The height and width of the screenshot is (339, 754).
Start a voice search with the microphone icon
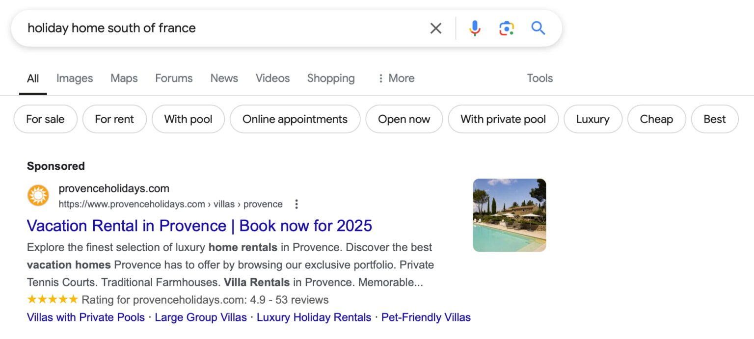pyautogui.click(x=474, y=28)
